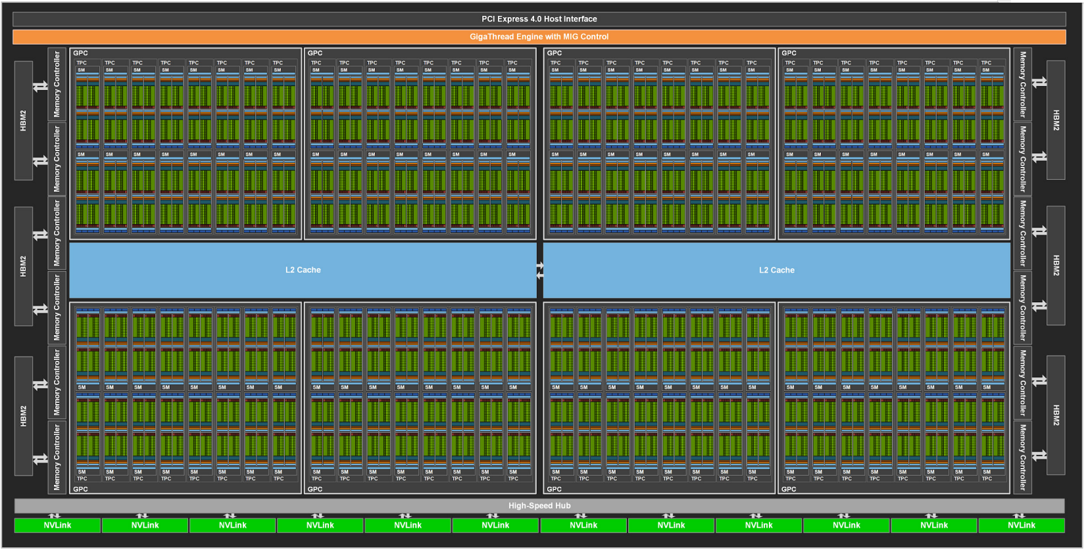Select the orange GigaThread Engine with MIG Control bar
The width and height of the screenshot is (1084, 550).
tap(539, 37)
